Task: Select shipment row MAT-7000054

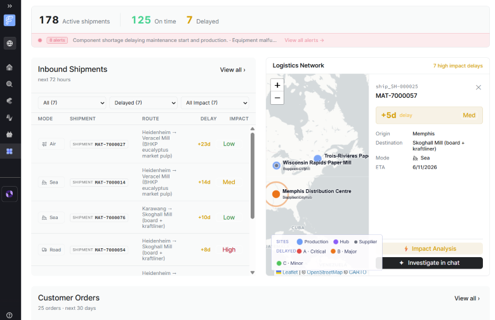Action: 140,250
